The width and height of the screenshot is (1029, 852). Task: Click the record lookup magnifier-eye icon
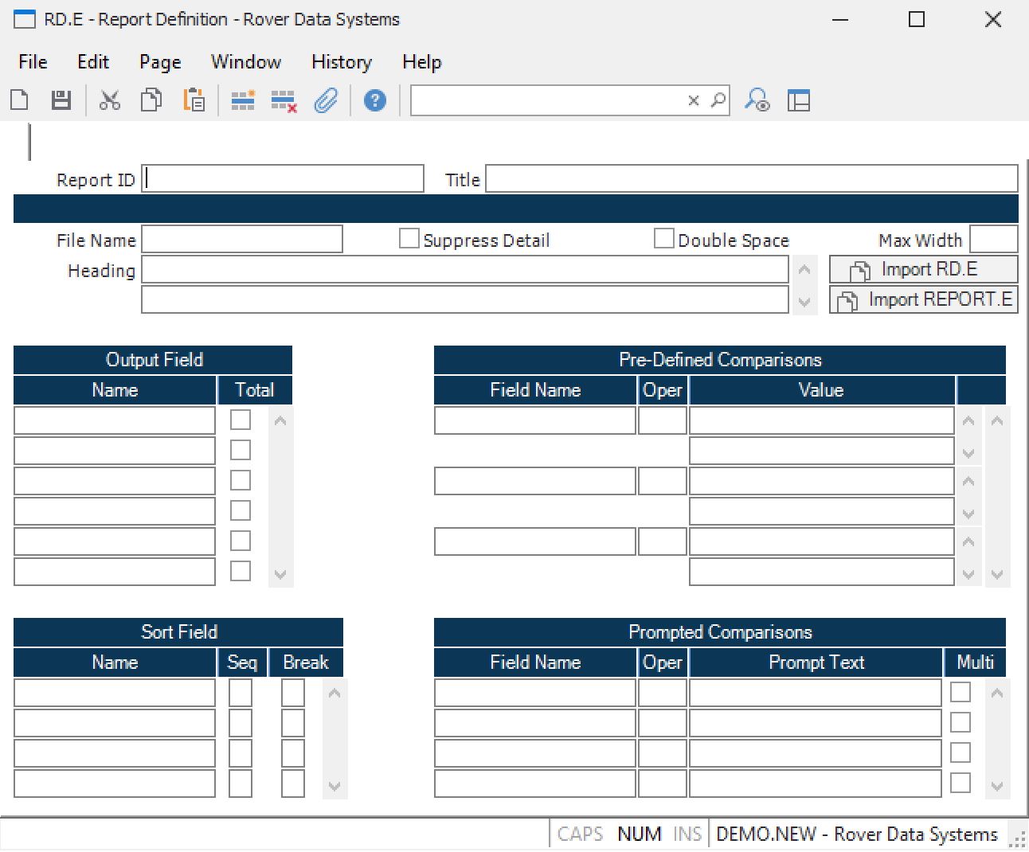pos(757,100)
